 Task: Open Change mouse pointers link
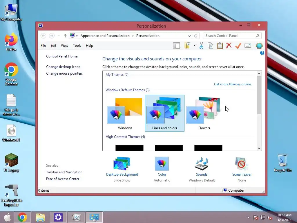[64, 73]
